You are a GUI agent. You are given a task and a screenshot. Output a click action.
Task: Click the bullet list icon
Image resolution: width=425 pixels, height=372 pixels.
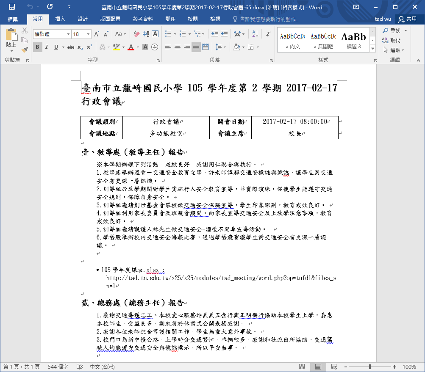168,34
